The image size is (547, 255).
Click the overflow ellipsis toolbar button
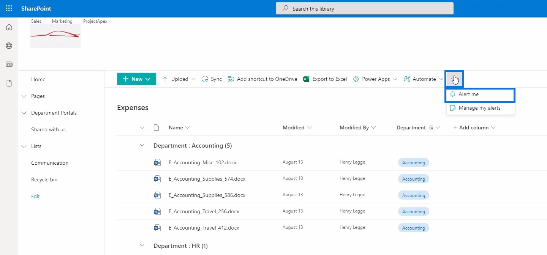455,79
